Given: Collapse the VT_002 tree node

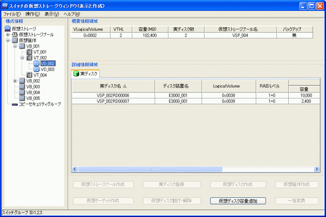Looking at the screenshot, I should (x=22, y=58).
